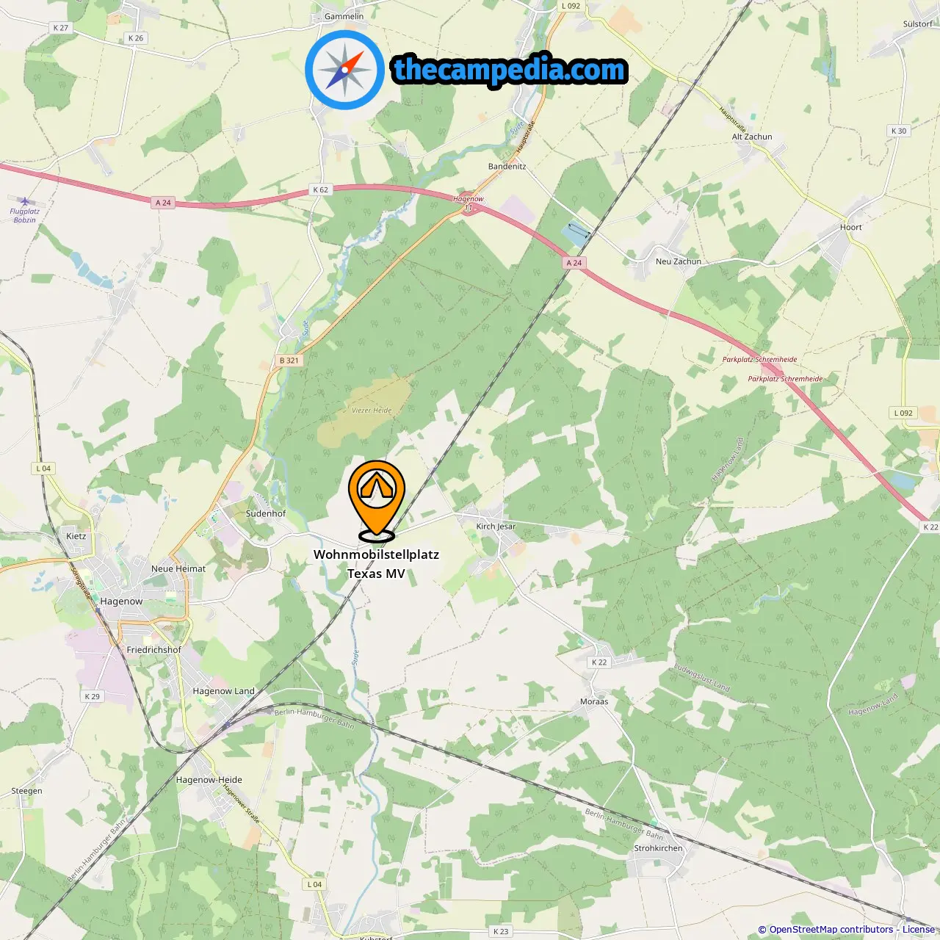940x940 pixels.
Task: Click the L 04 road shield near Kietz
Action: click(x=43, y=469)
